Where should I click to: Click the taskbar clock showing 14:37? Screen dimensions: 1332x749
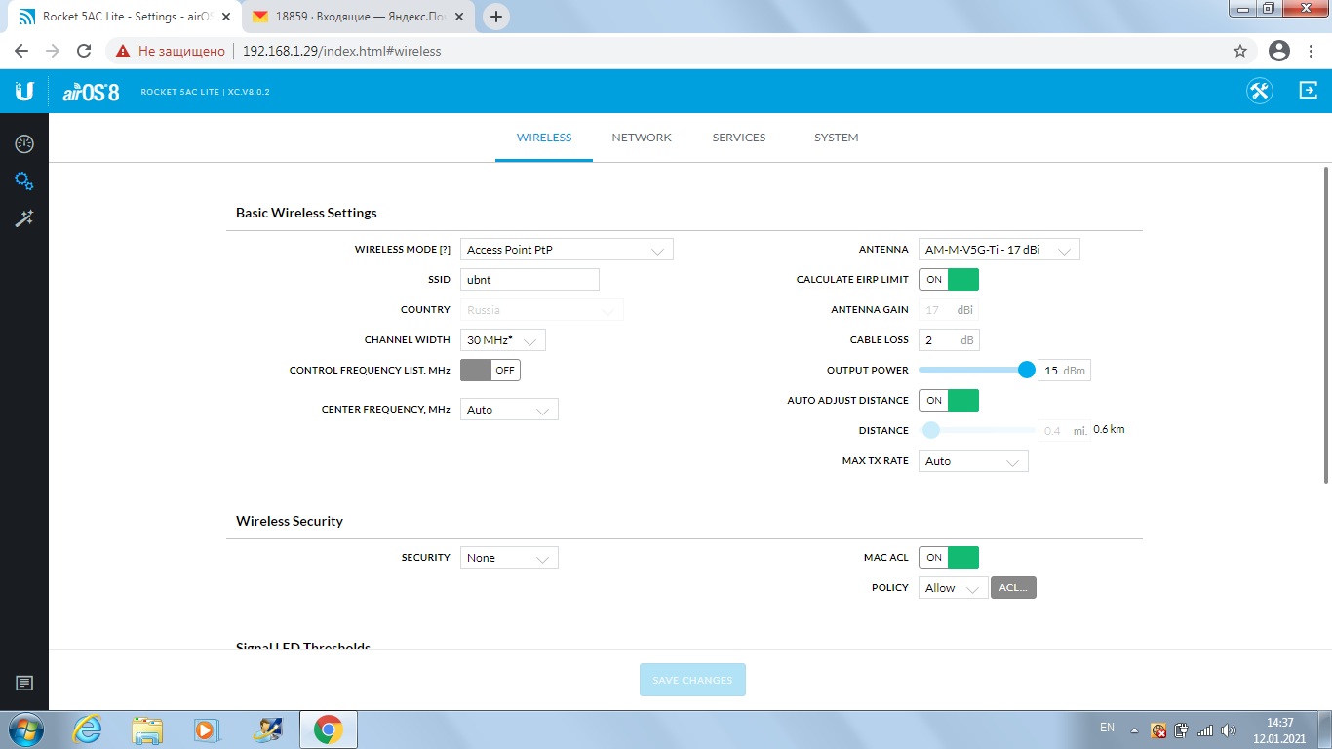pos(1279,729)
